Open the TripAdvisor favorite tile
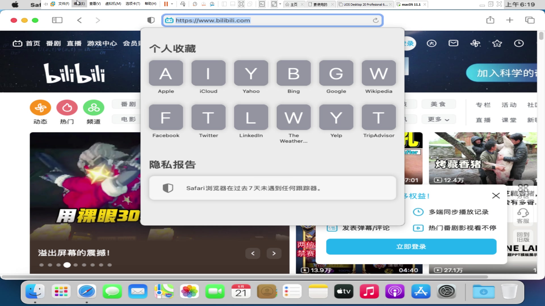This screenshot has width=545, height=306. pos(379,117)
